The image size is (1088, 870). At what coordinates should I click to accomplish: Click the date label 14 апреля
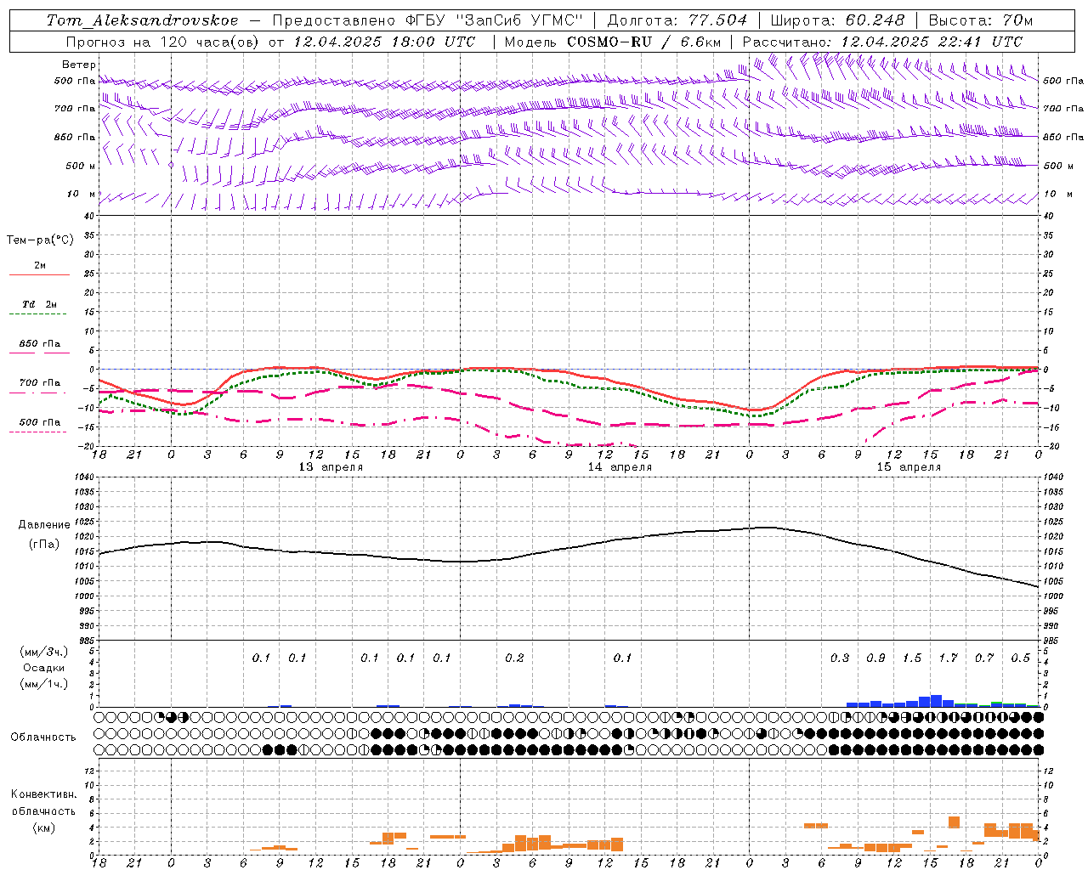click(x=620, y=467)
